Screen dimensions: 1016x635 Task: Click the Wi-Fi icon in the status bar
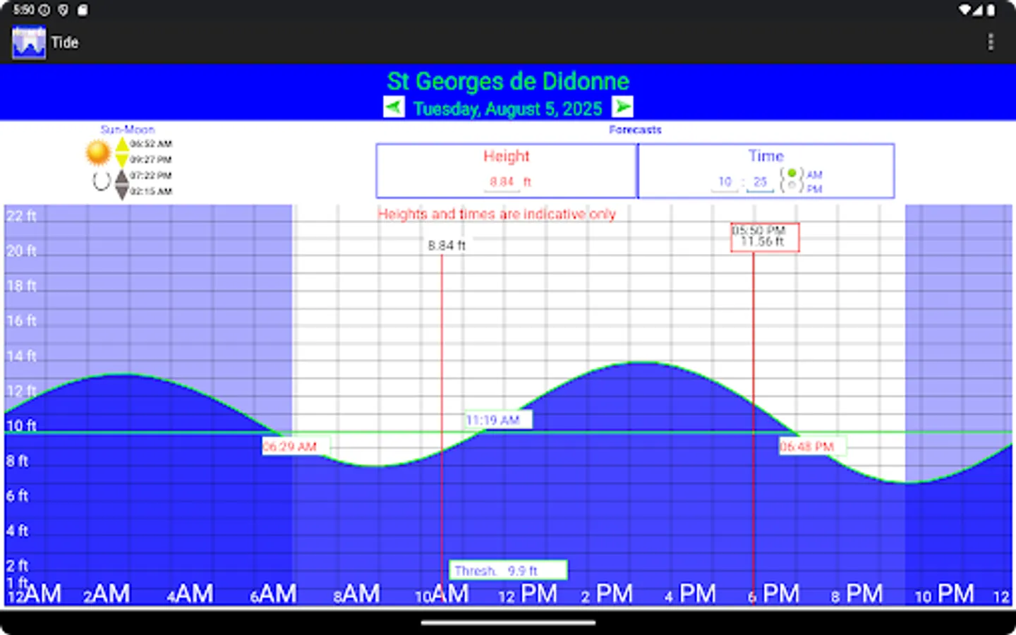coord(964,10)
